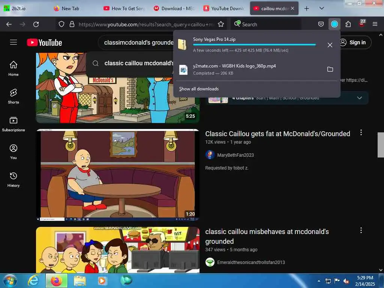Viewport: 384px width, 288px height.
Task: Switch to the YouTube Downloader tab
Action: 224,8
